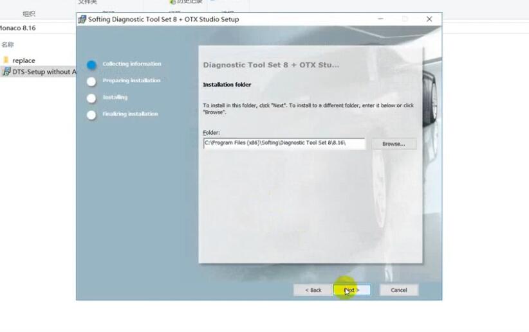
Task: Click the Next button in the setup wizard
Action: (x=351, y=290)
